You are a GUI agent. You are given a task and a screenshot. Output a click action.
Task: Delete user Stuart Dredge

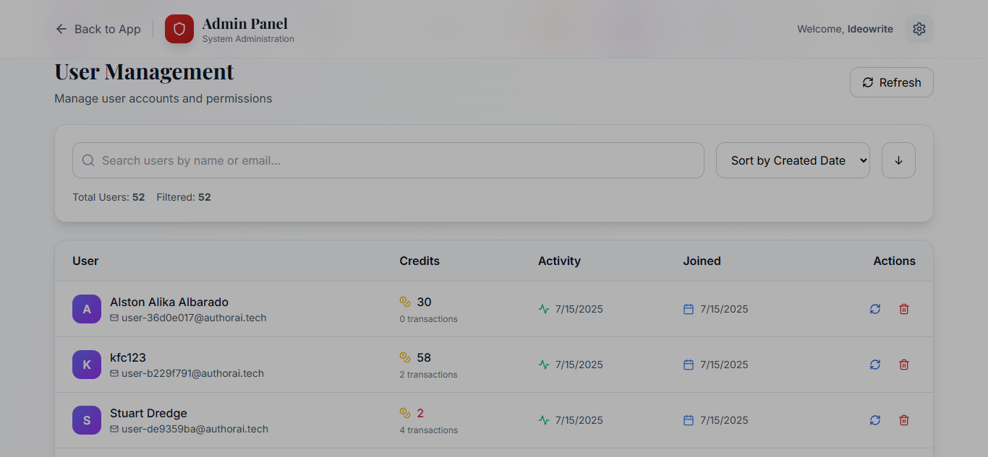point(904,420)
